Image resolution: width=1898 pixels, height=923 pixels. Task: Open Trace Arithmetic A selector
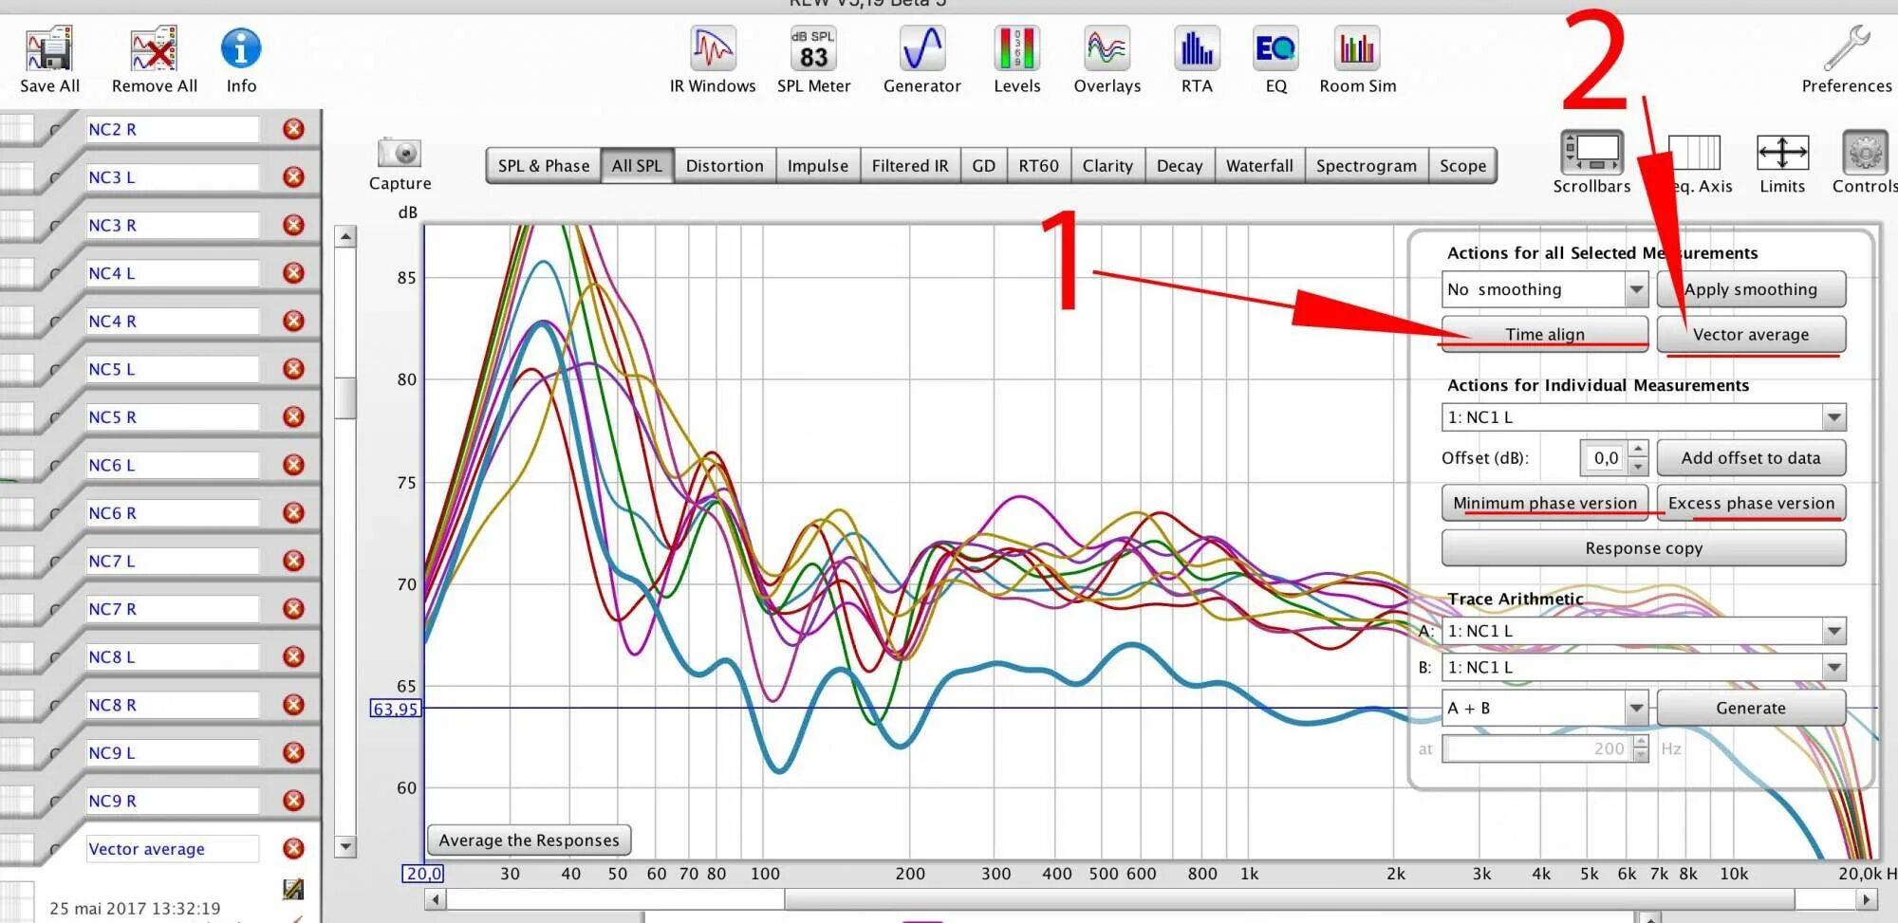(1833, 631)
